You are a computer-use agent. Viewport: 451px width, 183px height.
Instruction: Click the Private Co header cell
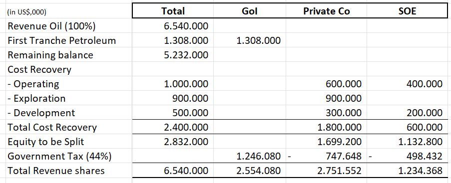tap(326, 11)
